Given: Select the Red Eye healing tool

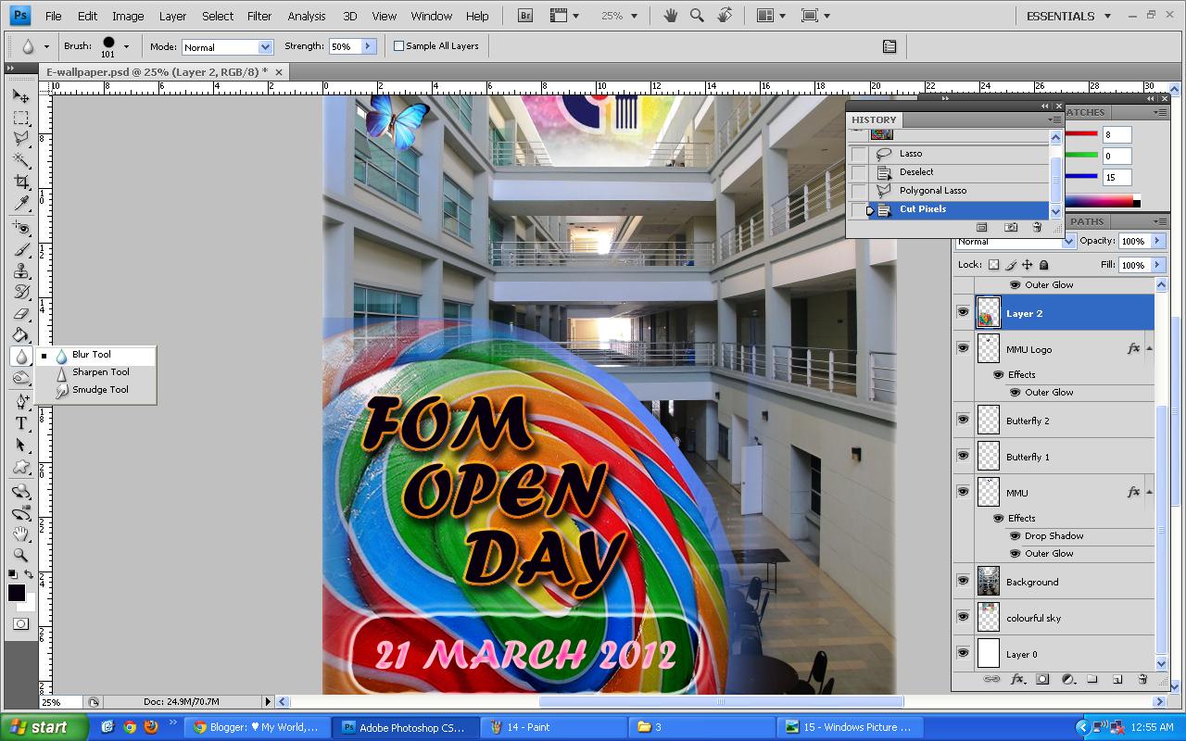Looking at the screenshot, I should 20,228.
